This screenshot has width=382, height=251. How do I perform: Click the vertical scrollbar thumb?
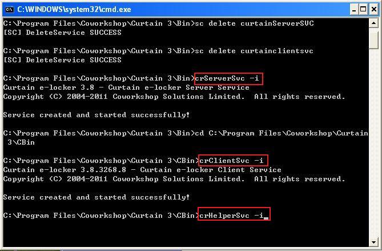coord(373,40)
